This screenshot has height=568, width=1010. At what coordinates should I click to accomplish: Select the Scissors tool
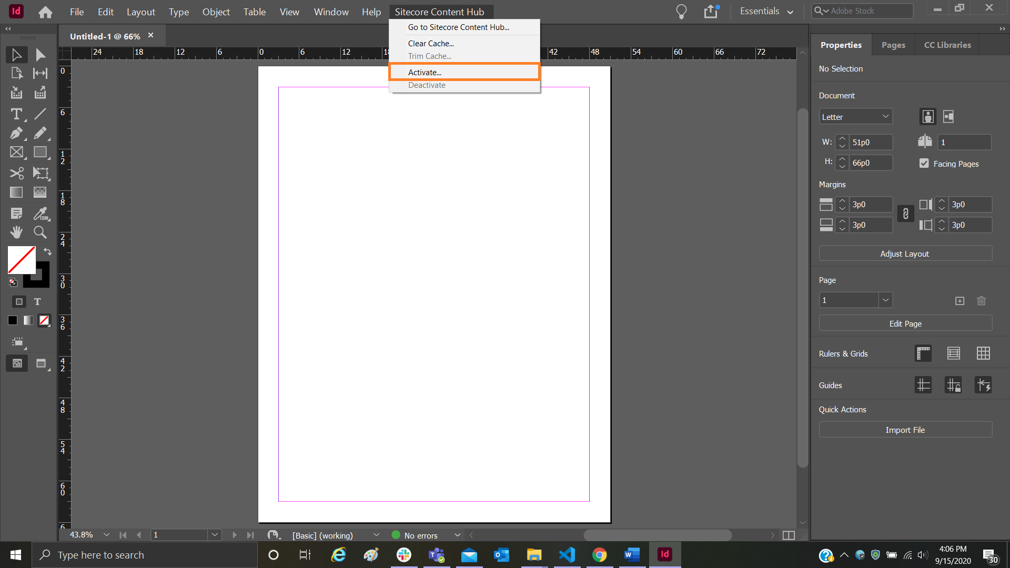[x=16, y=173]
